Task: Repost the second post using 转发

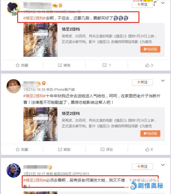Action: pyautogui.click(x=64, y=149)
